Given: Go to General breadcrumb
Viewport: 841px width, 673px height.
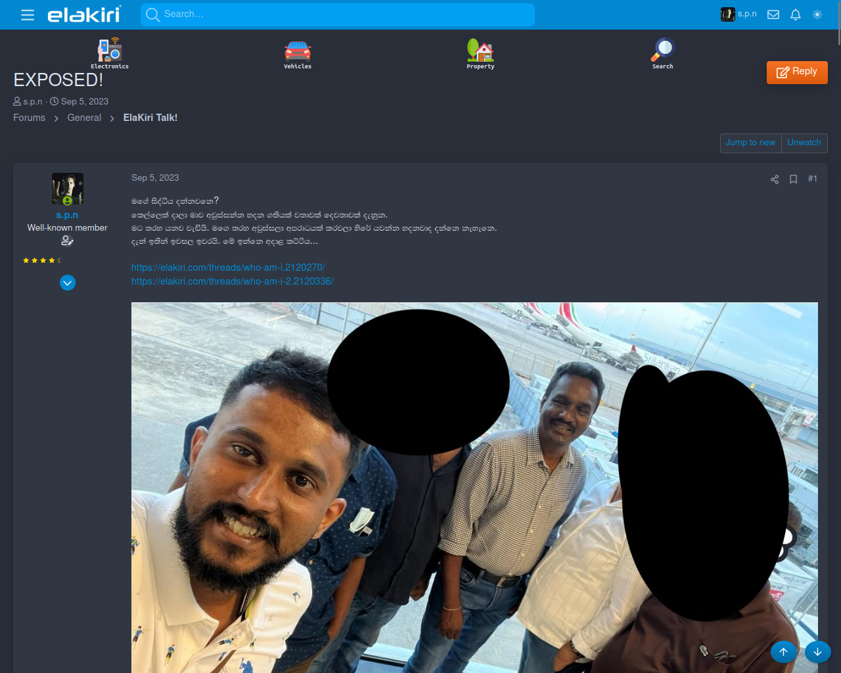Looking at the screenshot, I should pyautogui.click(x=84, y=118).
